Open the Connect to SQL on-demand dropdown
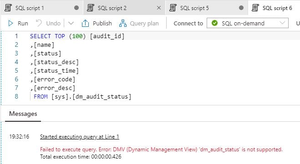 pyautogui.click(x=247, y=23)
